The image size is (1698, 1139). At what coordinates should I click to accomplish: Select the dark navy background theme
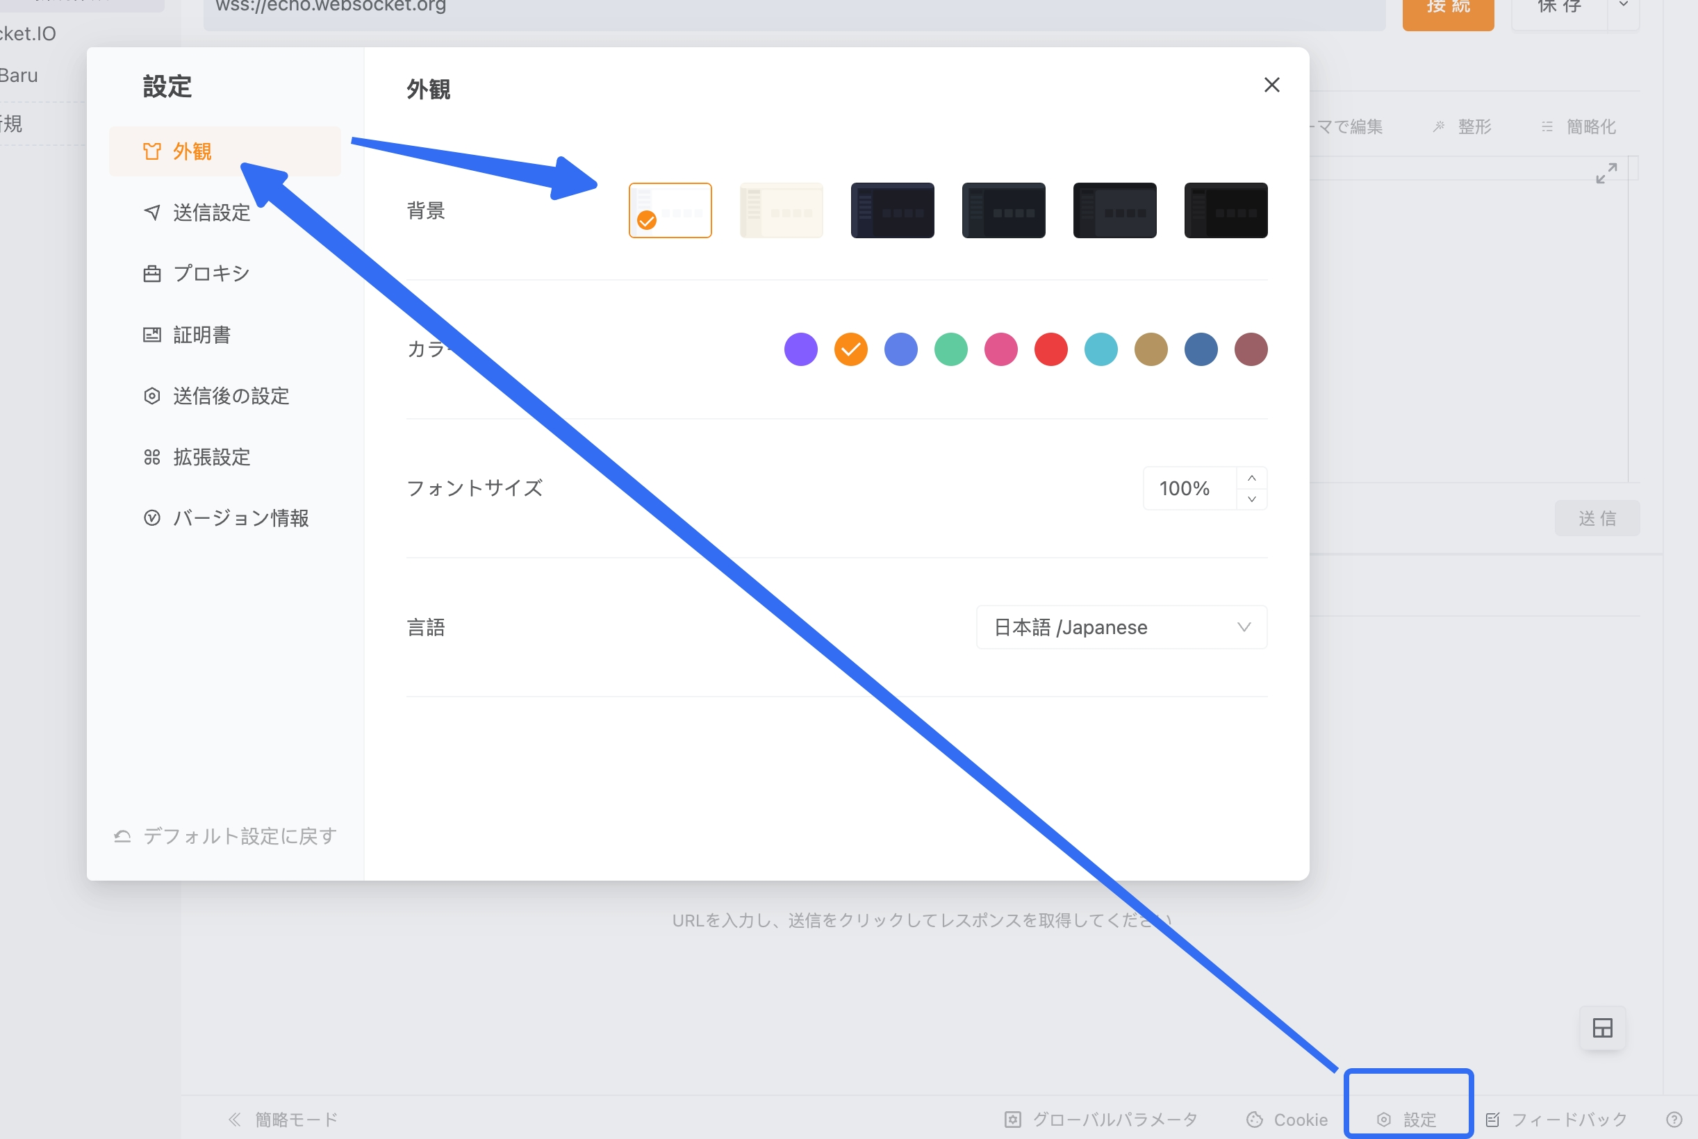892,210
